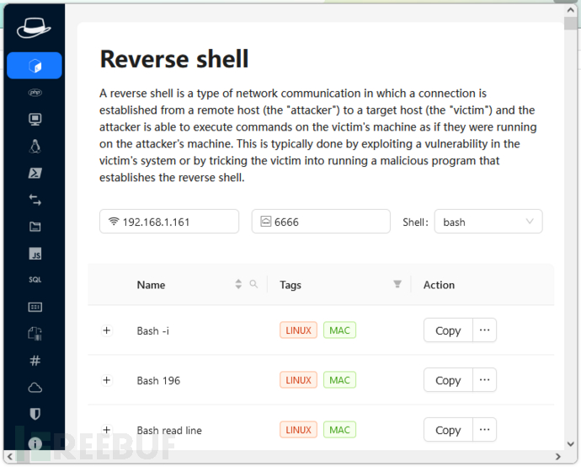Open the cloud sidebar icon
The width and height of the screenshot is (581, 467).
pyautogui.click(x=35, y=387)
